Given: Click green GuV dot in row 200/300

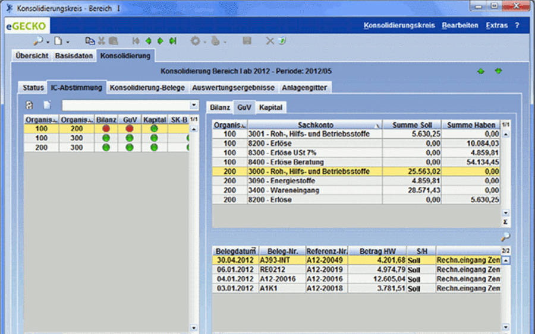Looking at the screenshot, I should click(130, 148).
